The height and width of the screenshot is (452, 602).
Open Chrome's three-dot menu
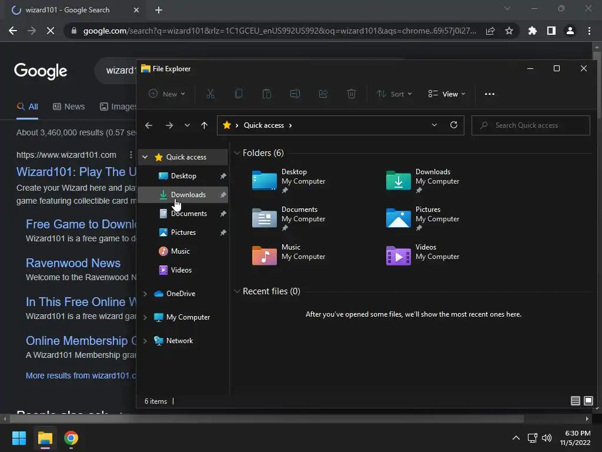click(589, 31)
